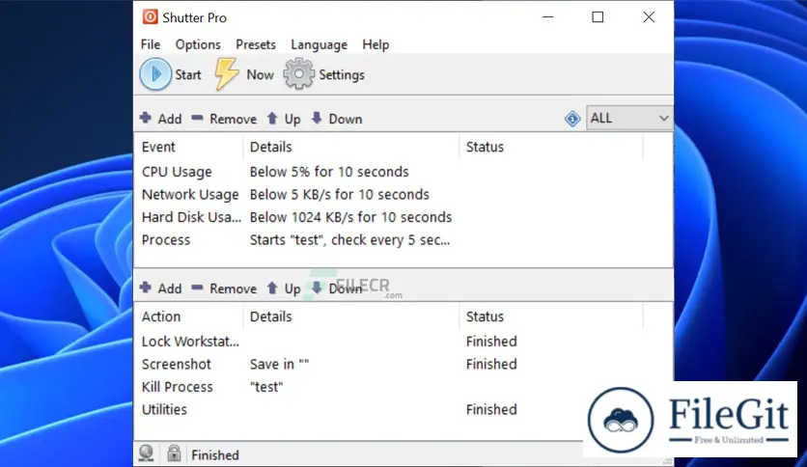
Task: Click the minus icon for Remove in Actions toolbar
Action: pos(197,288)
